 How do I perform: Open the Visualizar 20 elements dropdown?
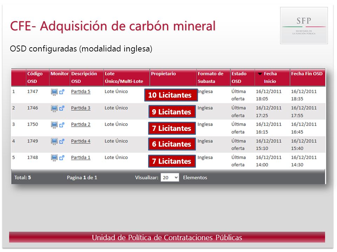[170, 177]
